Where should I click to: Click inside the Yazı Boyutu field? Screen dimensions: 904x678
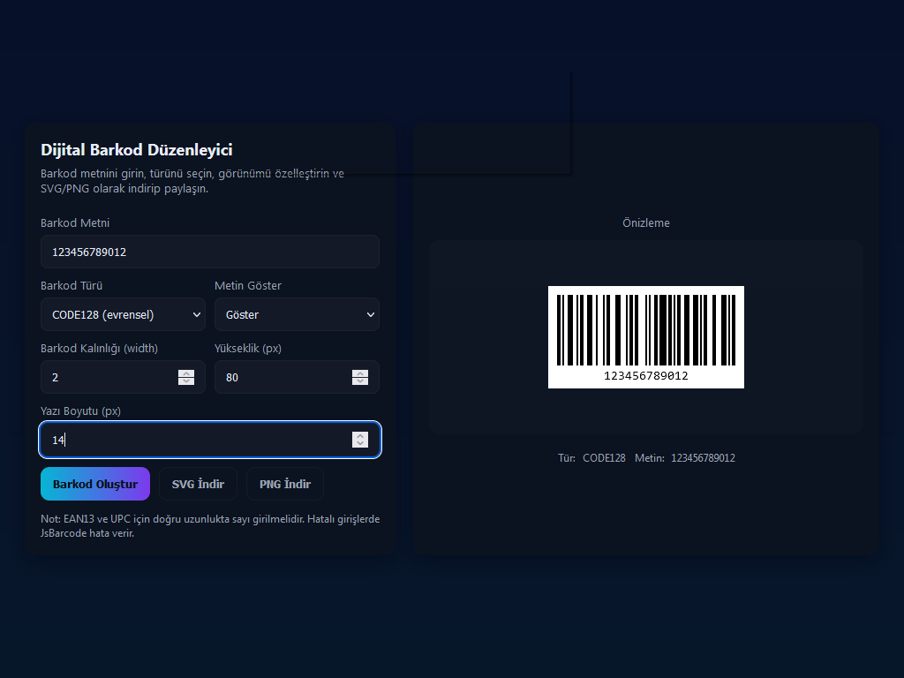[194, 440]
